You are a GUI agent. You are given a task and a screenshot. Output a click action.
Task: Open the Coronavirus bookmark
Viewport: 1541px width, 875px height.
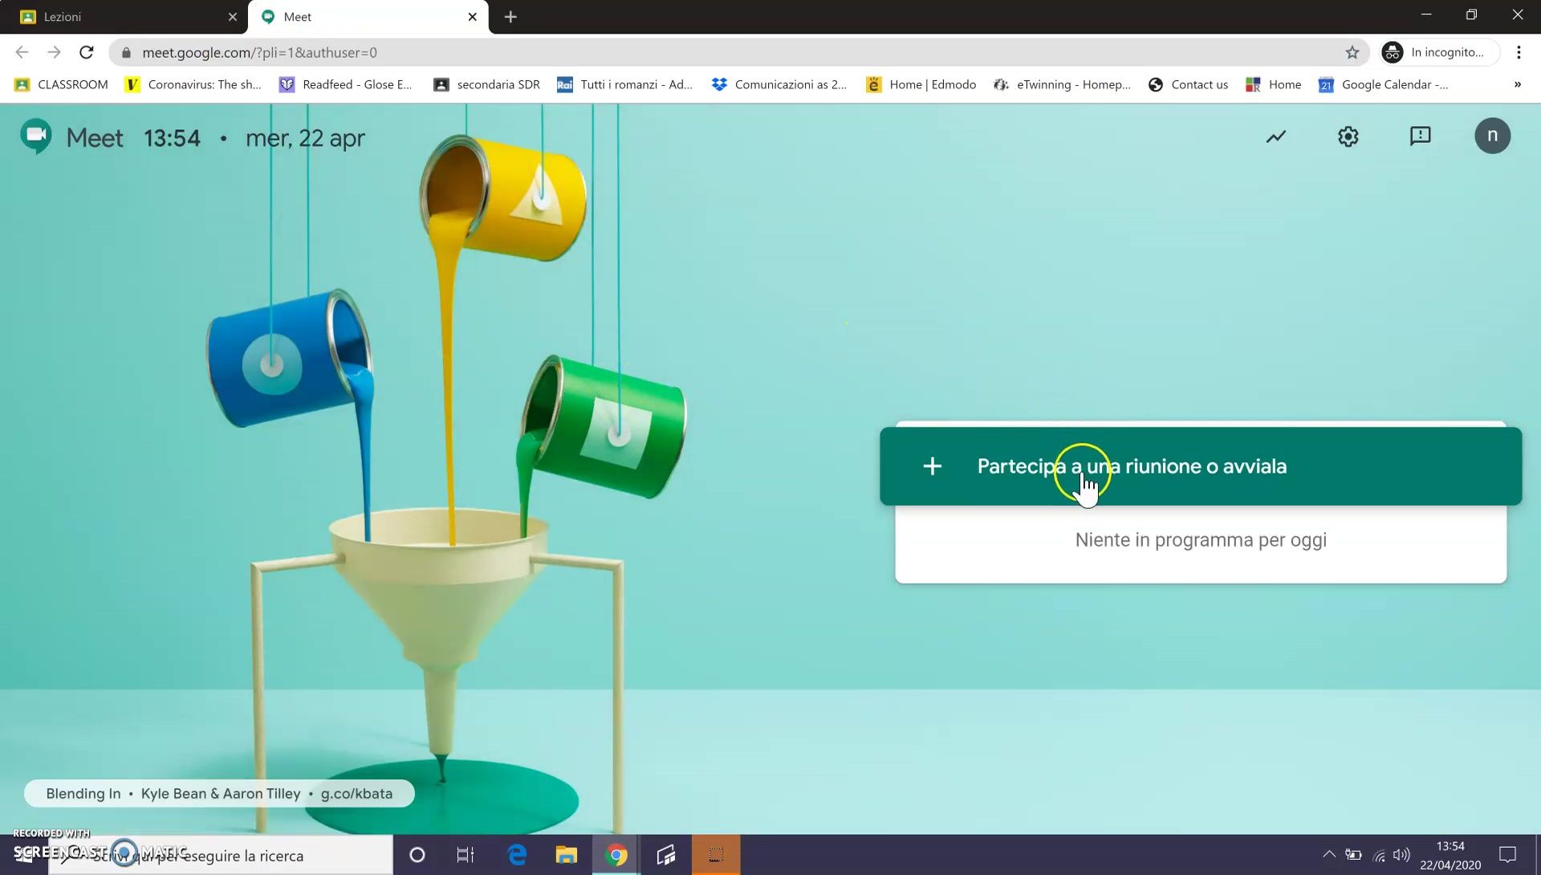(193, 84)
